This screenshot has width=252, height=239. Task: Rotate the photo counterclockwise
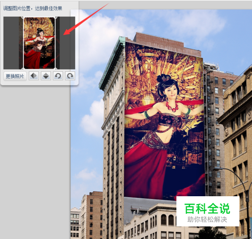[x=58, y=76]
